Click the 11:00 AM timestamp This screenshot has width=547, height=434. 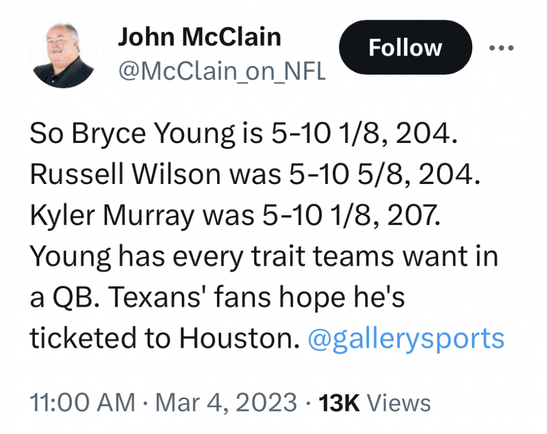coord(82,403)
